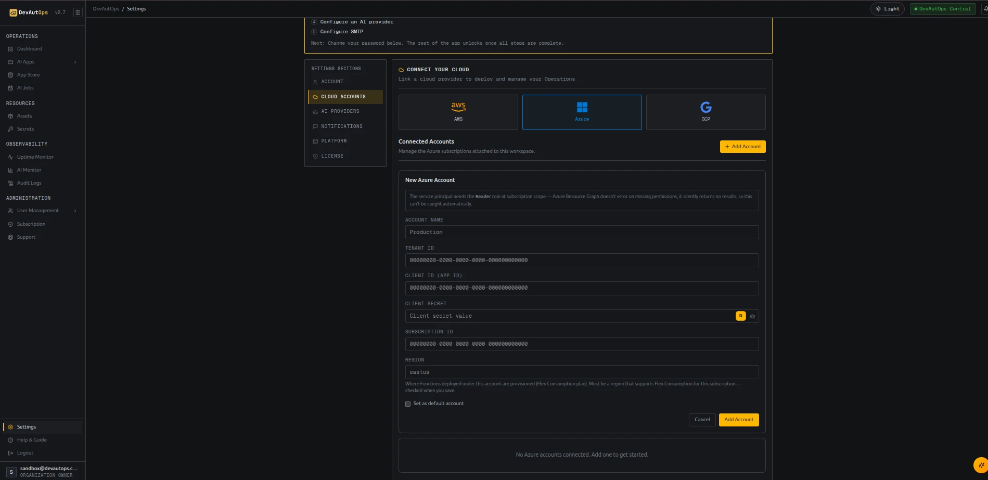988x480 pixels.
Task: Show the client secret with eye icon
Action: pyautogui.click(x=752, y=316)
